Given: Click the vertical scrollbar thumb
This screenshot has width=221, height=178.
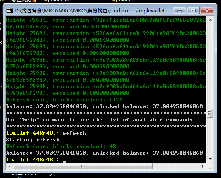Looking at the screenshot, I should (210, 113).
